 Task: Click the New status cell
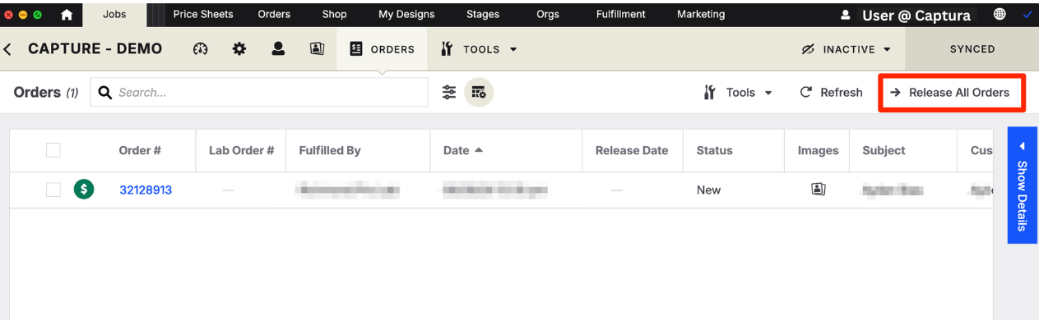(708, 190)
